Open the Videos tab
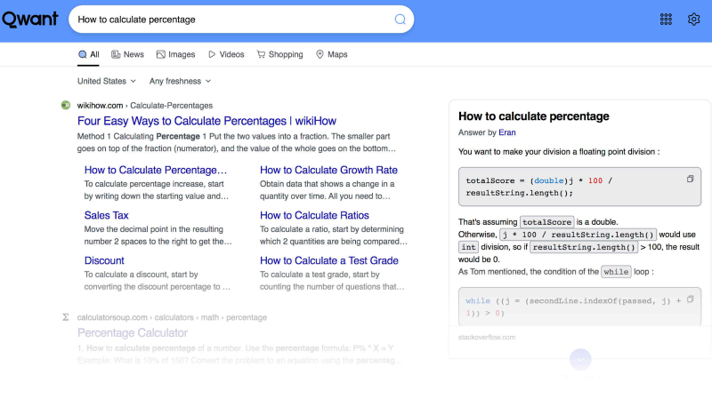 pyautogui.click(x=226, y=54)
